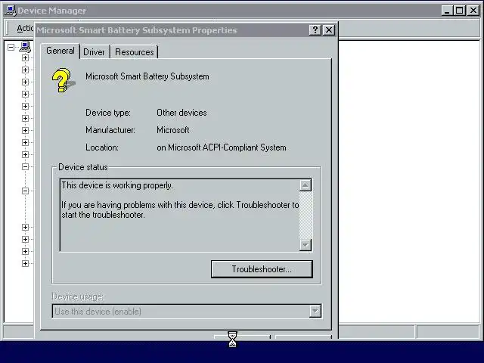This screenshot has width=484, height=363.
Task: Click the 'Use this device (enable)' combo box
Action: (x=187, y=311)
